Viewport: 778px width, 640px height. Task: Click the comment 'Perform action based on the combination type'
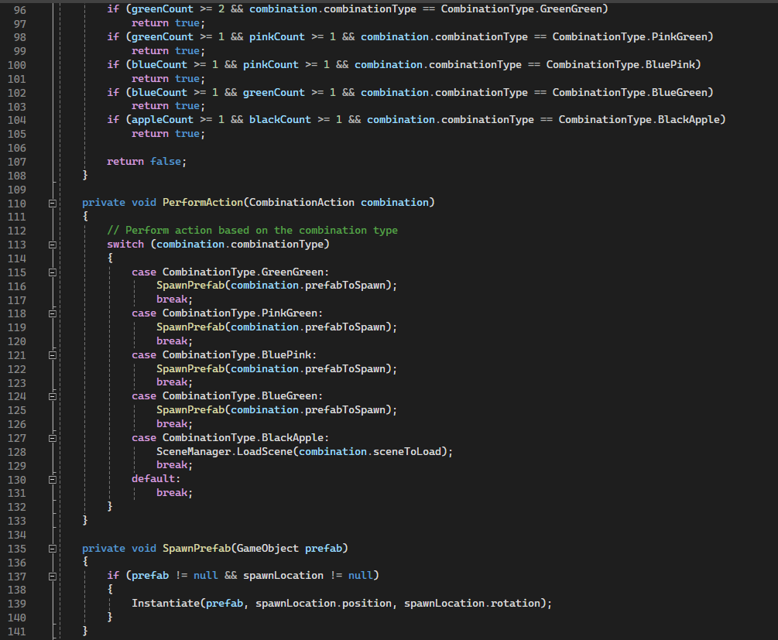pos(262,230)
